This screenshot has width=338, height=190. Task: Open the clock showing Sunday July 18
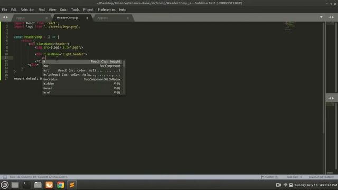(x=316, y=185)
